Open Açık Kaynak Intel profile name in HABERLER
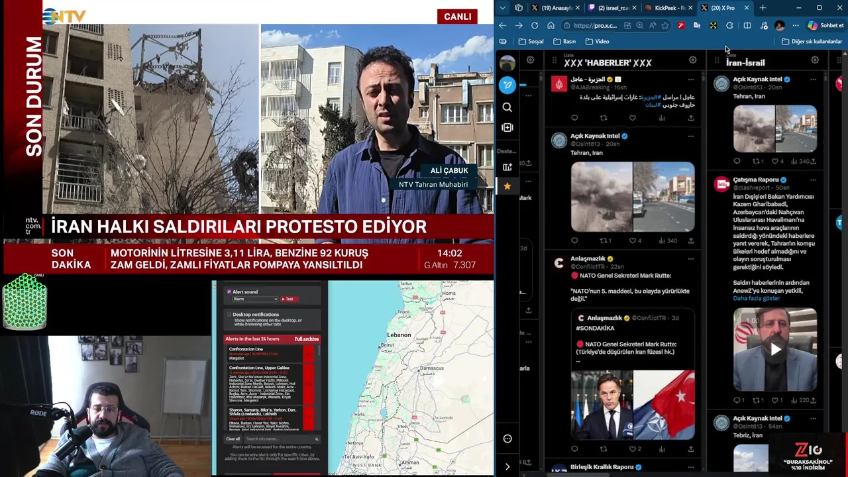The image size is (848, 477). tap(595, 136)
